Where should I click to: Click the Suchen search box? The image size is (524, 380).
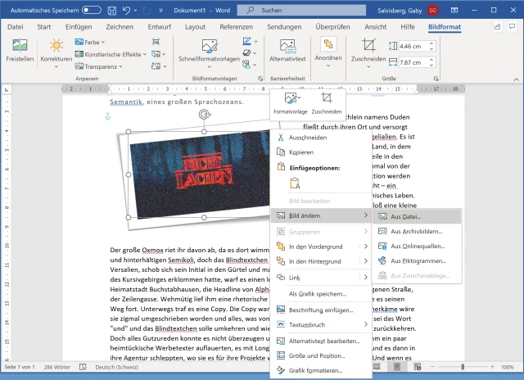278,10
